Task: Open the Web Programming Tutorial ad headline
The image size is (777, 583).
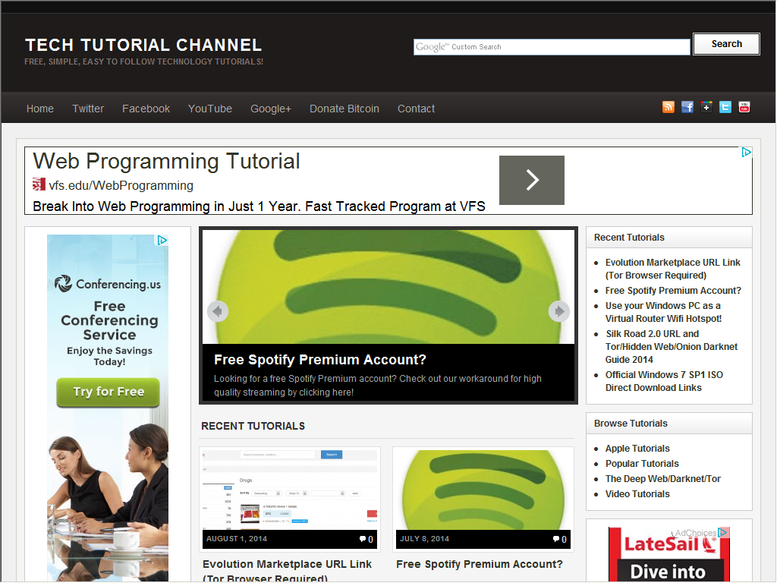Action: pyautogui.click(x=166, y=161)
